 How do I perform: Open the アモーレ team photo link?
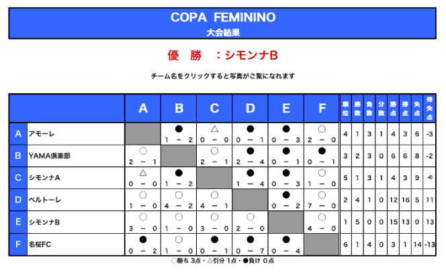pyautogui.click(x=40, y=134)
